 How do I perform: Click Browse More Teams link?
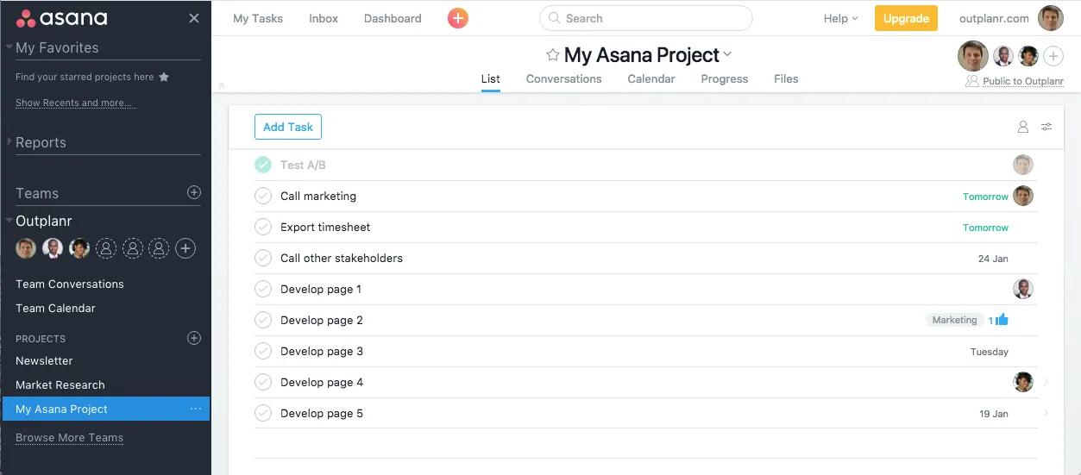(69, 437)
